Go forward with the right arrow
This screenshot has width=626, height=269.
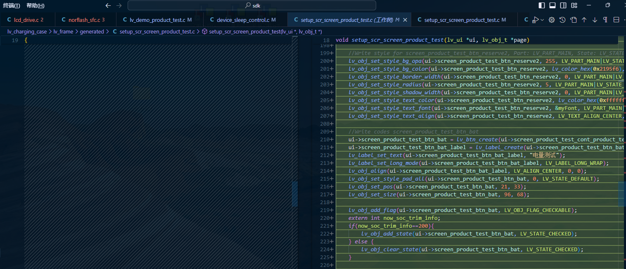tap(119, 5)
